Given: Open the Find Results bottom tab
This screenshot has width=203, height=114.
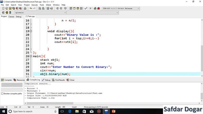Looking at the screenshot, I should coord(58,80).
